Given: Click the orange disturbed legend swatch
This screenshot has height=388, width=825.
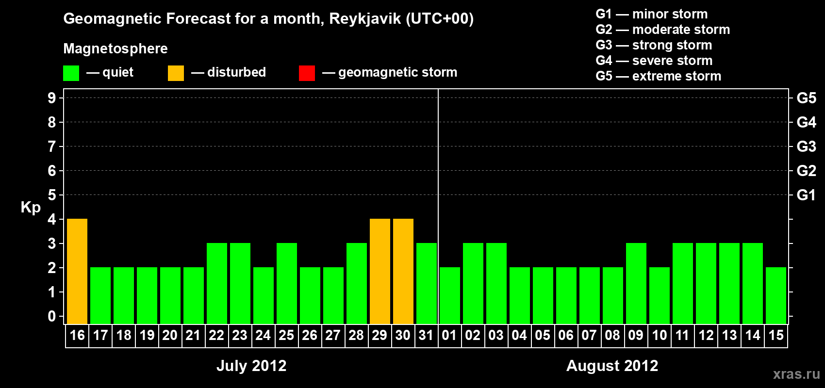Looking at the screenshot, I should click(176, 73).
